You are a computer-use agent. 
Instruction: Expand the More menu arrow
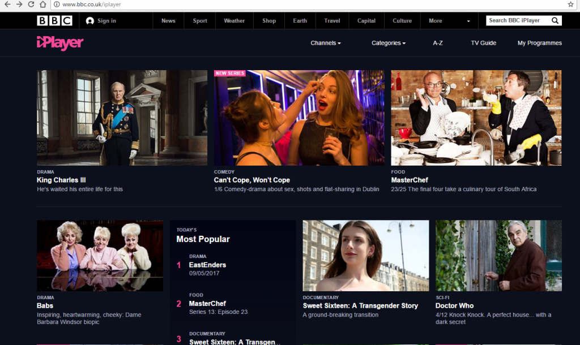pos(468,21)
